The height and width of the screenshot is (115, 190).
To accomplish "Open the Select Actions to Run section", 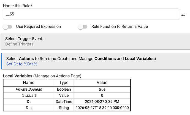I will [96, 61].
